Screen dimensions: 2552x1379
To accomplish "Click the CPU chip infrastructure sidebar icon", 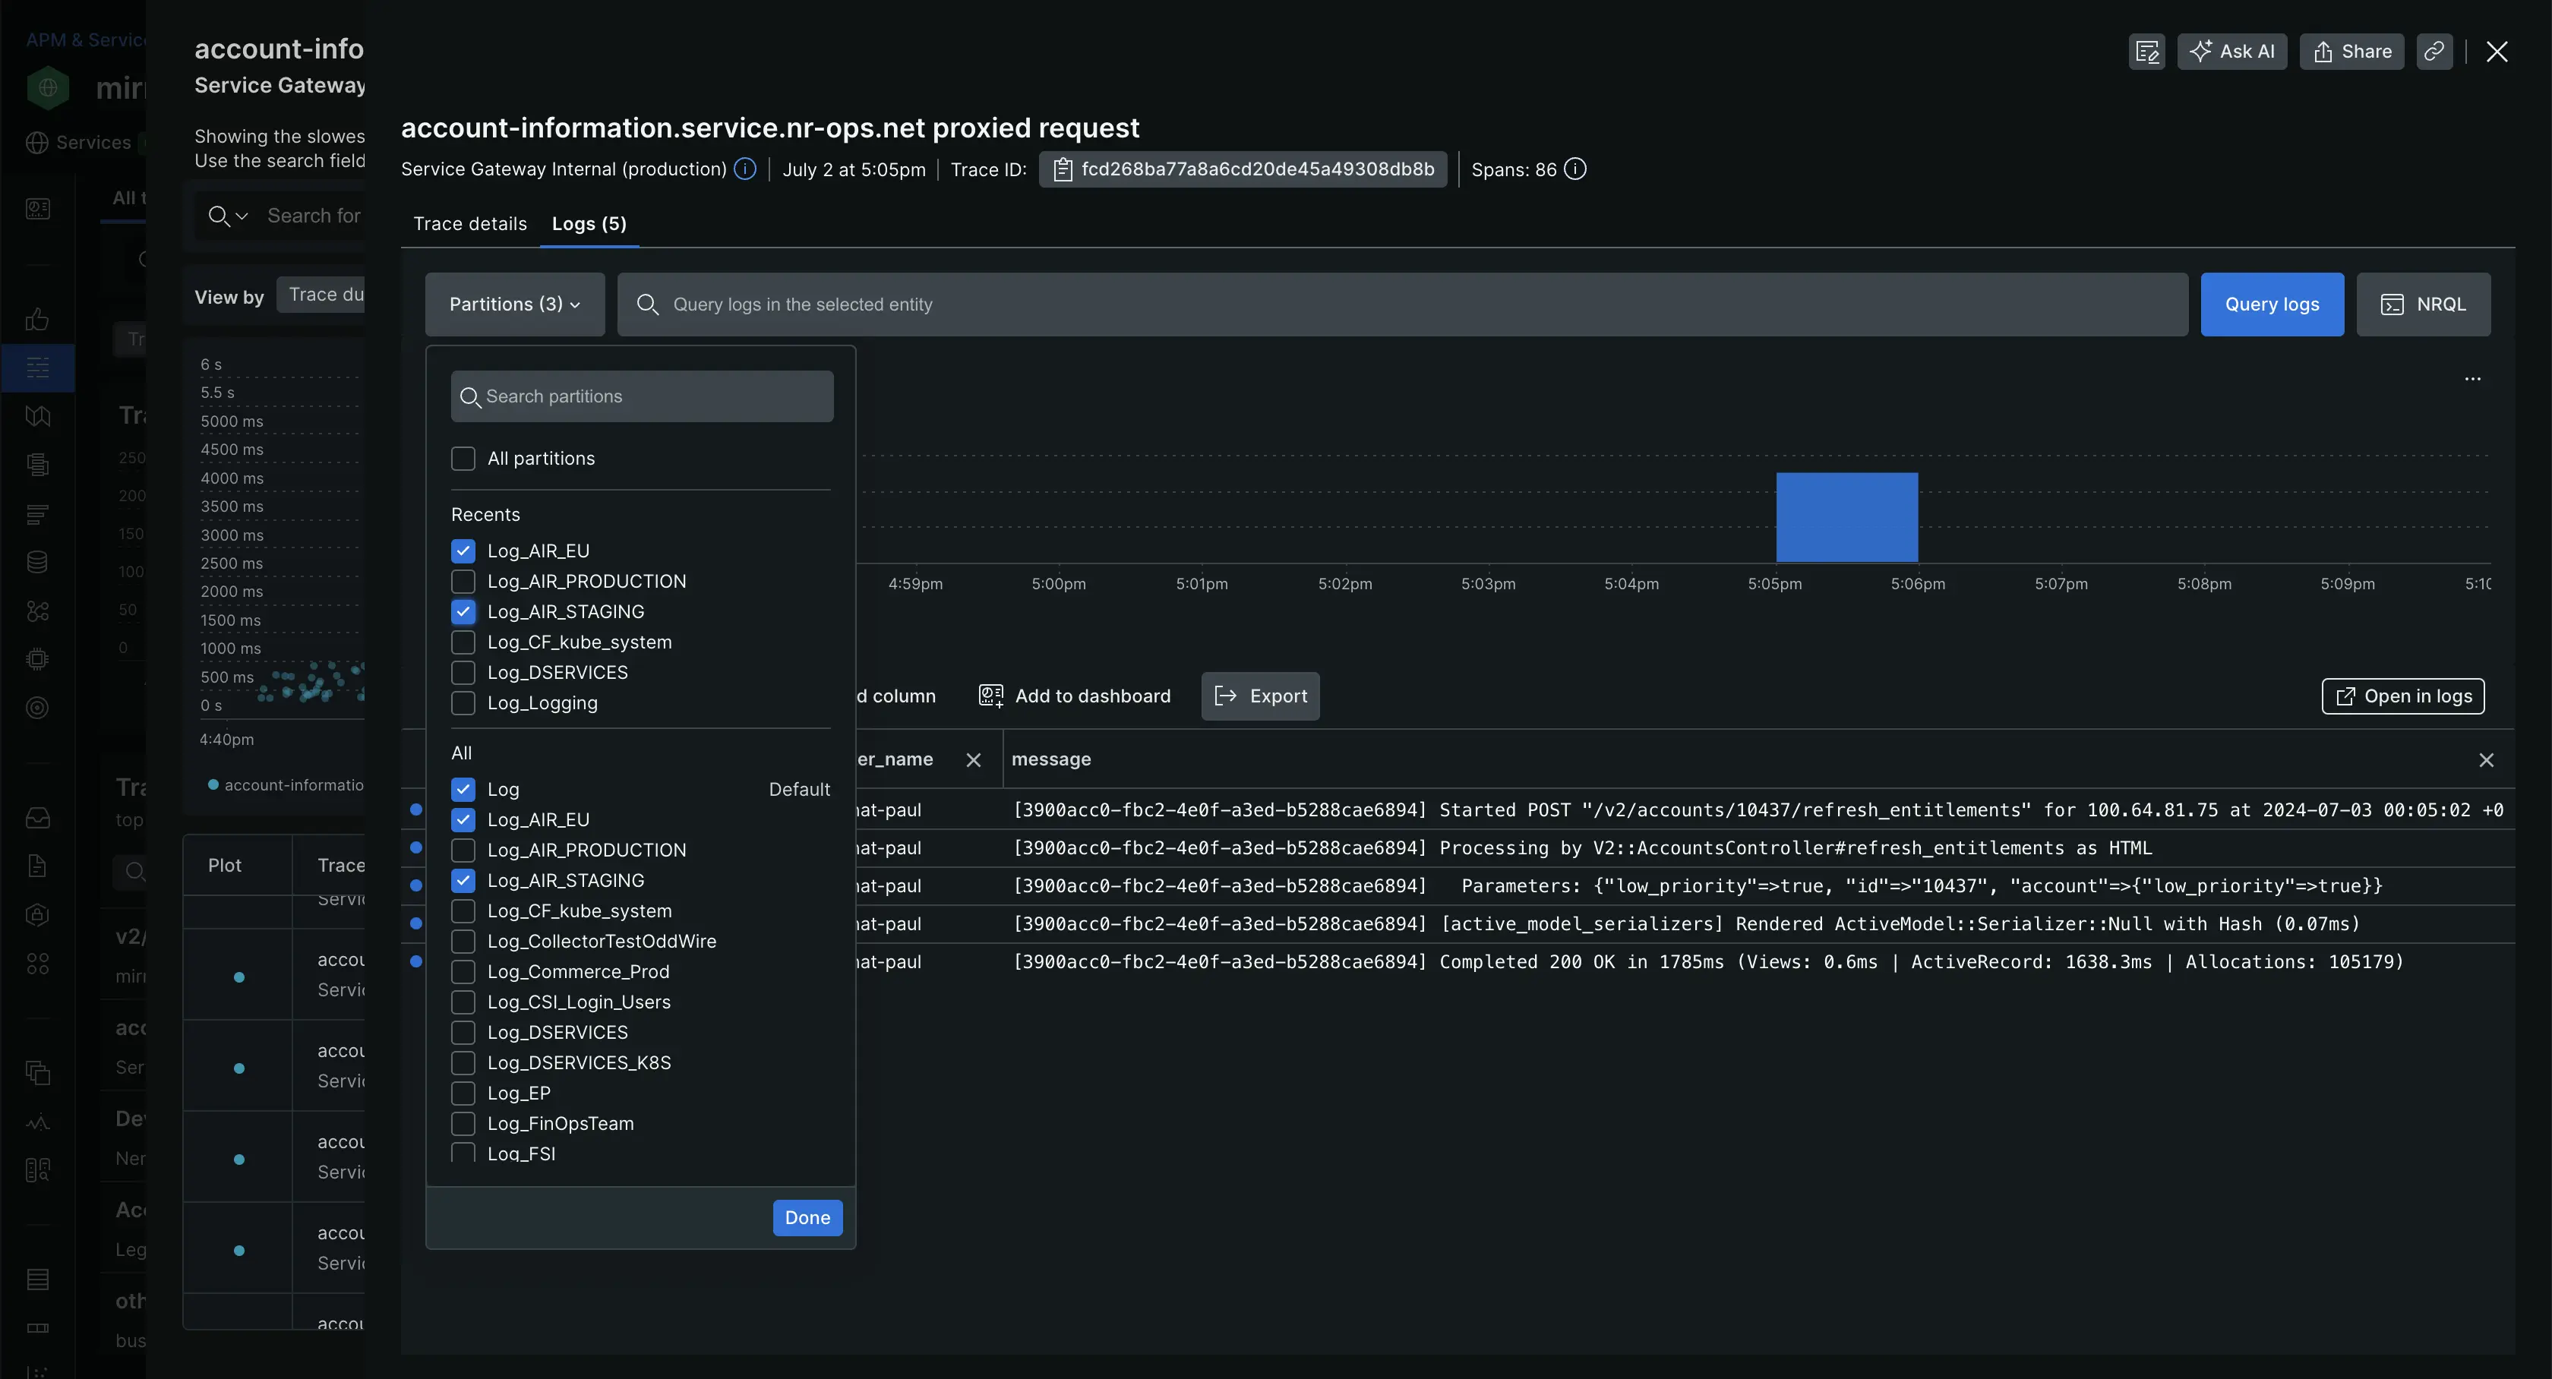I will pos(36,658).
